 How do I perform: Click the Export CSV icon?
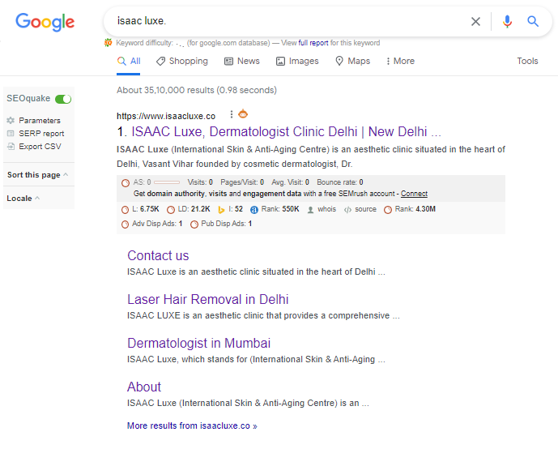(x=11, y=147)
